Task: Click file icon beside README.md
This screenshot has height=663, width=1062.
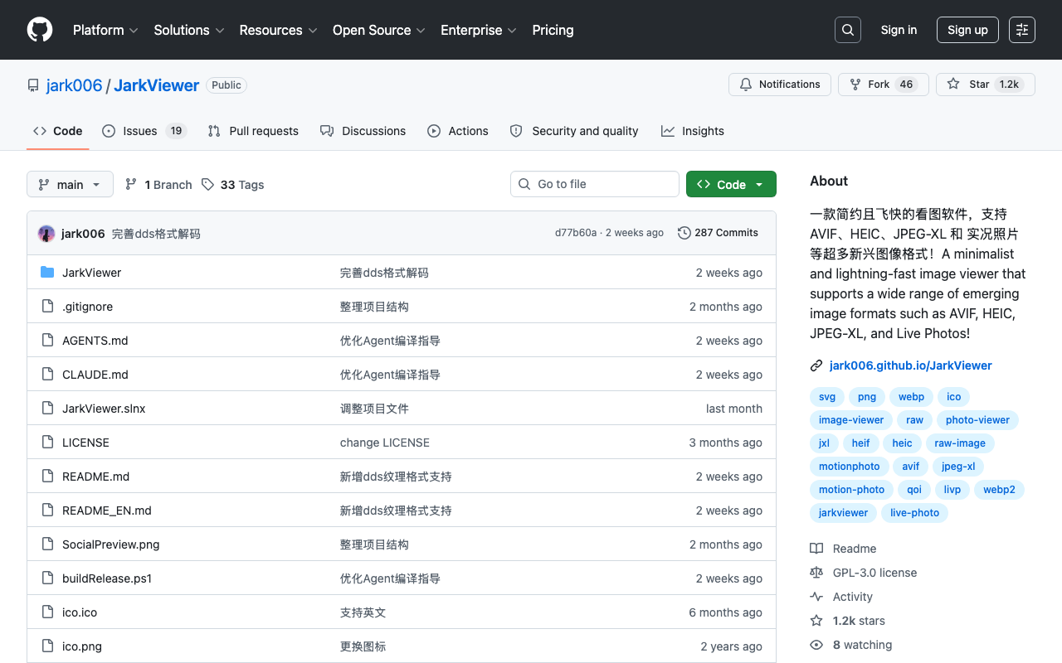Action: click(x=47, y=477)
